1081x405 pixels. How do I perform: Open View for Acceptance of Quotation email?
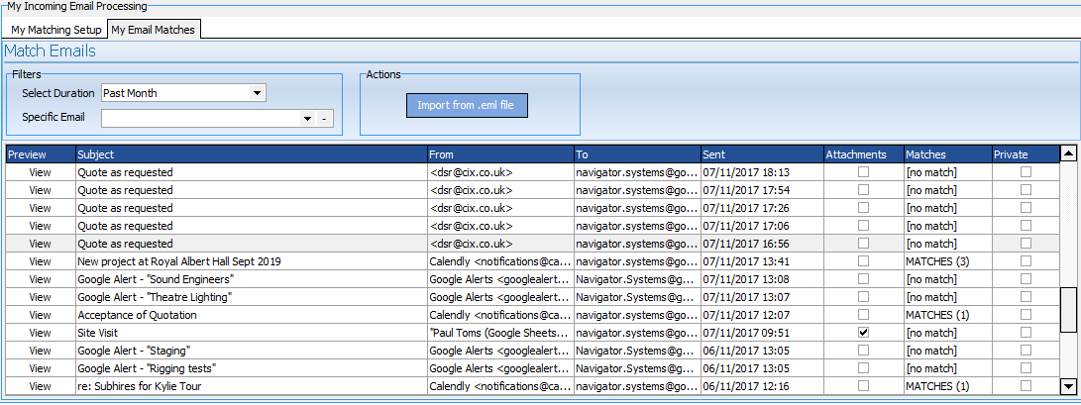40,315
